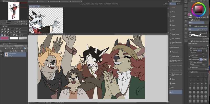Choose Pen in Quick Access list

coord(176,88)
